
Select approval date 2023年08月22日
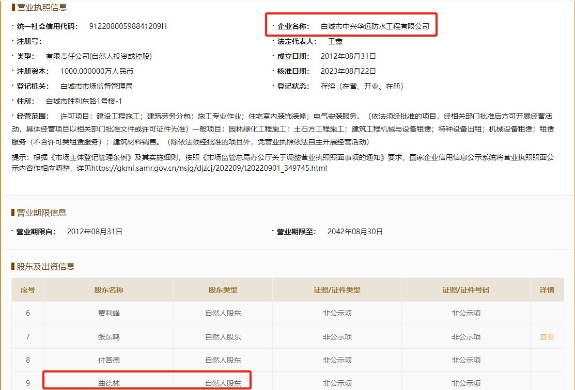pos(348,71)
